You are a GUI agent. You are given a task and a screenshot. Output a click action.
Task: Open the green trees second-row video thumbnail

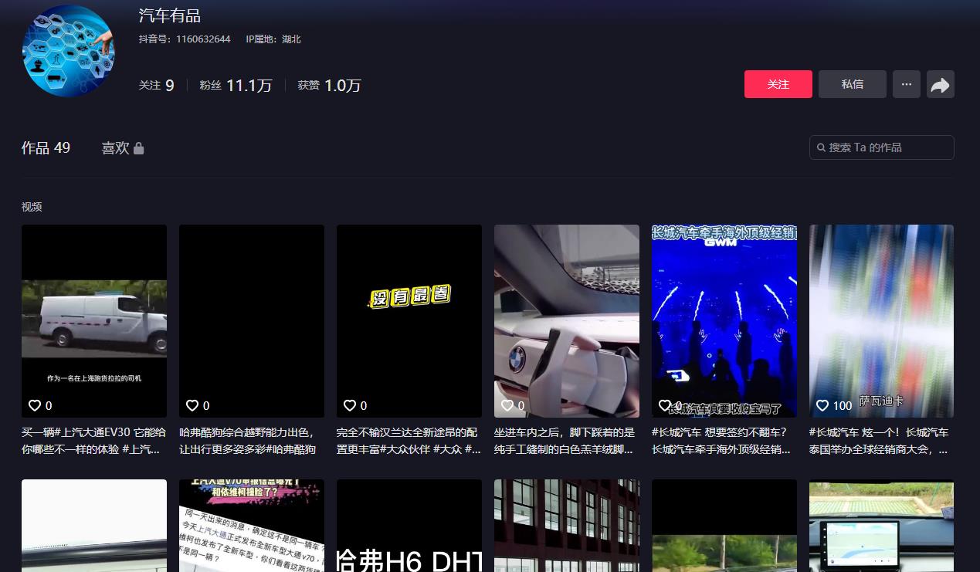(x=724, y=526)
